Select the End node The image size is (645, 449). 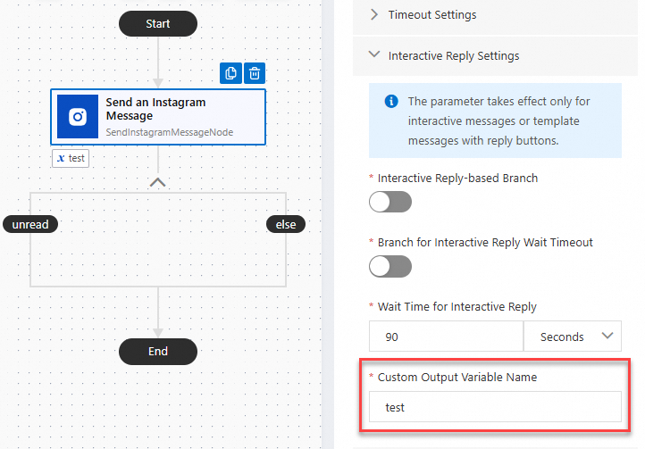158,352
